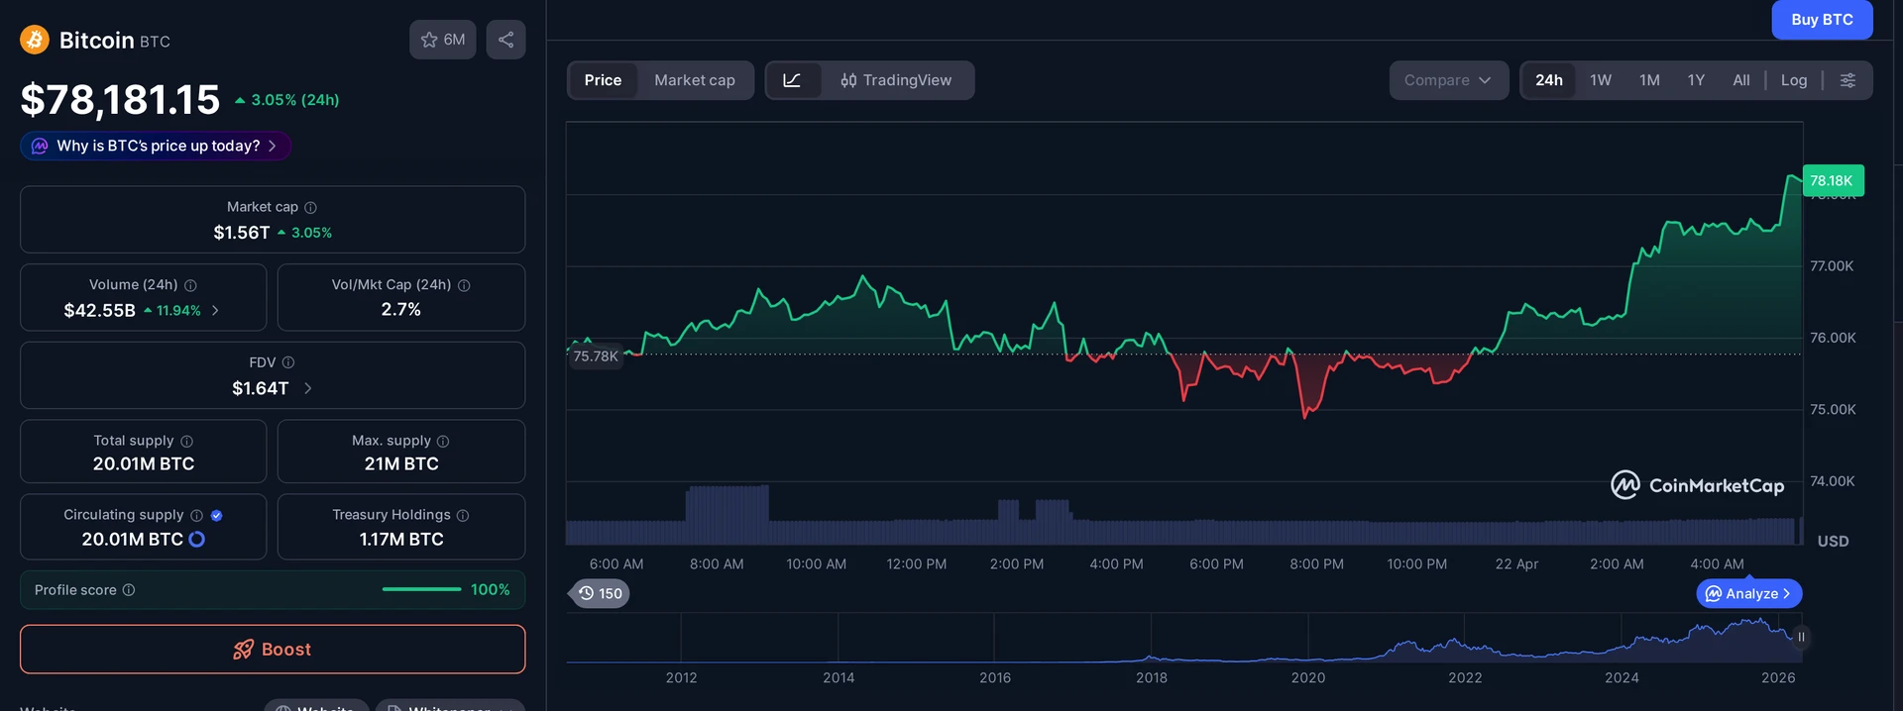This screenshot has height=711, width=1903.
Task: Click the pause handle on range slider
Action: [x=1801, y=637]
